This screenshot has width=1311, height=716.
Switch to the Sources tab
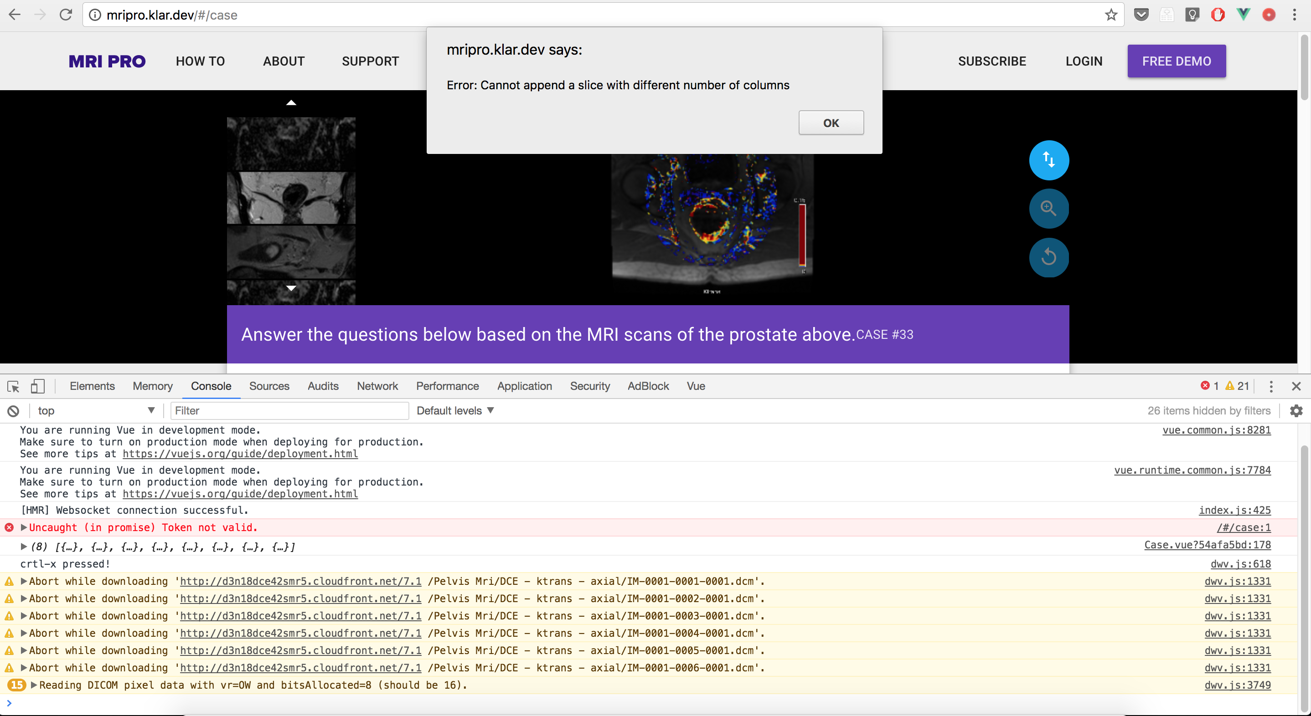[x=269, y=386]
